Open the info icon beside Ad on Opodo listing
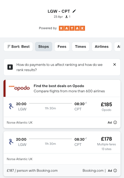Screen dimensions: 124x178 coord(115,122)
